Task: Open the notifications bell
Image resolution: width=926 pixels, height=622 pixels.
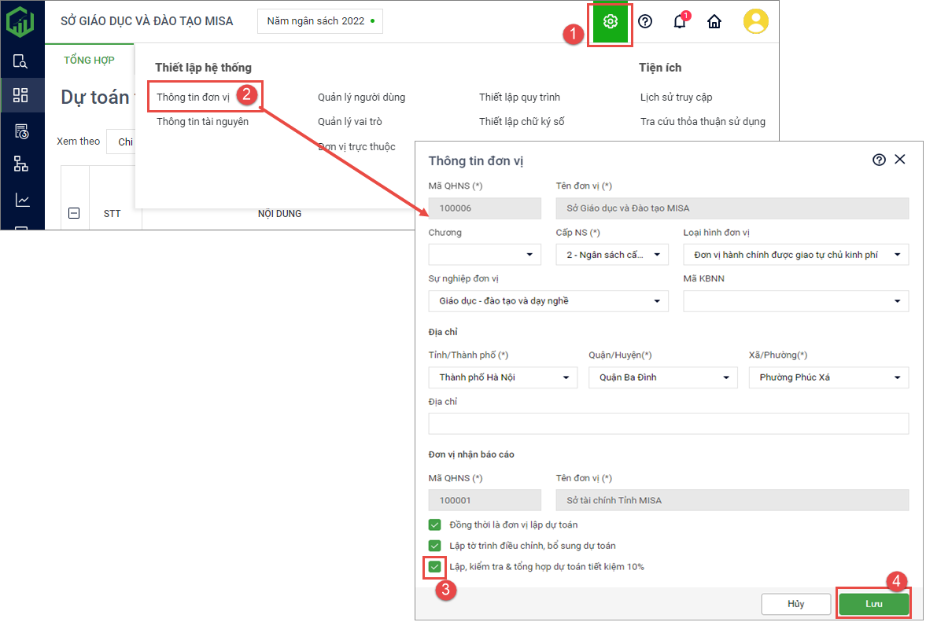Action: 680,21
